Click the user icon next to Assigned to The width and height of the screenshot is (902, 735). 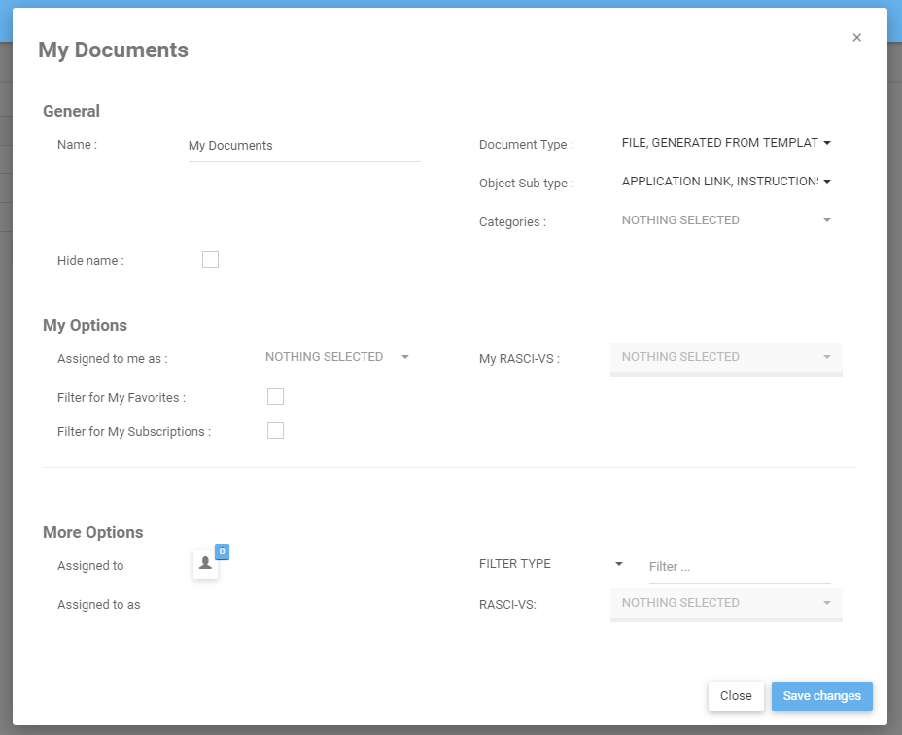(205, 563)
